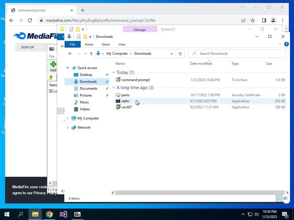Expand My Computer in the navigation pane
The image size is (294, 220).
click(67, 118)
